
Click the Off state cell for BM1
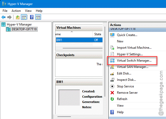[x=96, y=40]
